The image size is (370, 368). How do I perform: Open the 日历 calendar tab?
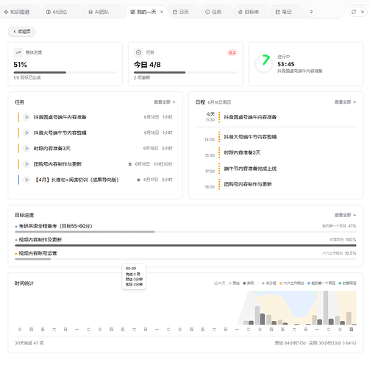click(181, 12)
